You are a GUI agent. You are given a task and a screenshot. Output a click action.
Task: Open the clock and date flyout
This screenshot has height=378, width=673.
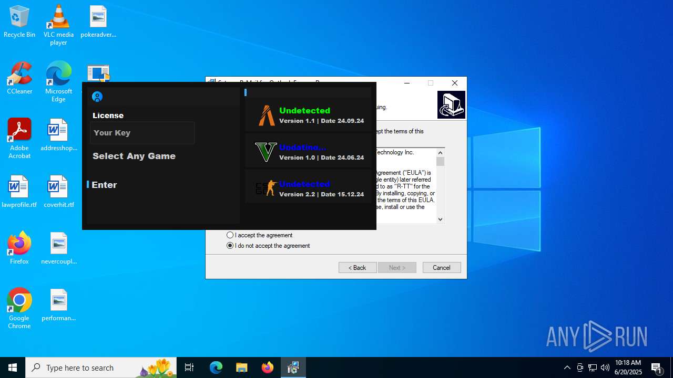(628, 367)
